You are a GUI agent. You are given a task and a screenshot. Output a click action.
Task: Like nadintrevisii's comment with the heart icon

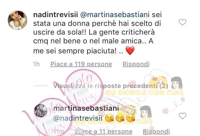(182, 22)
